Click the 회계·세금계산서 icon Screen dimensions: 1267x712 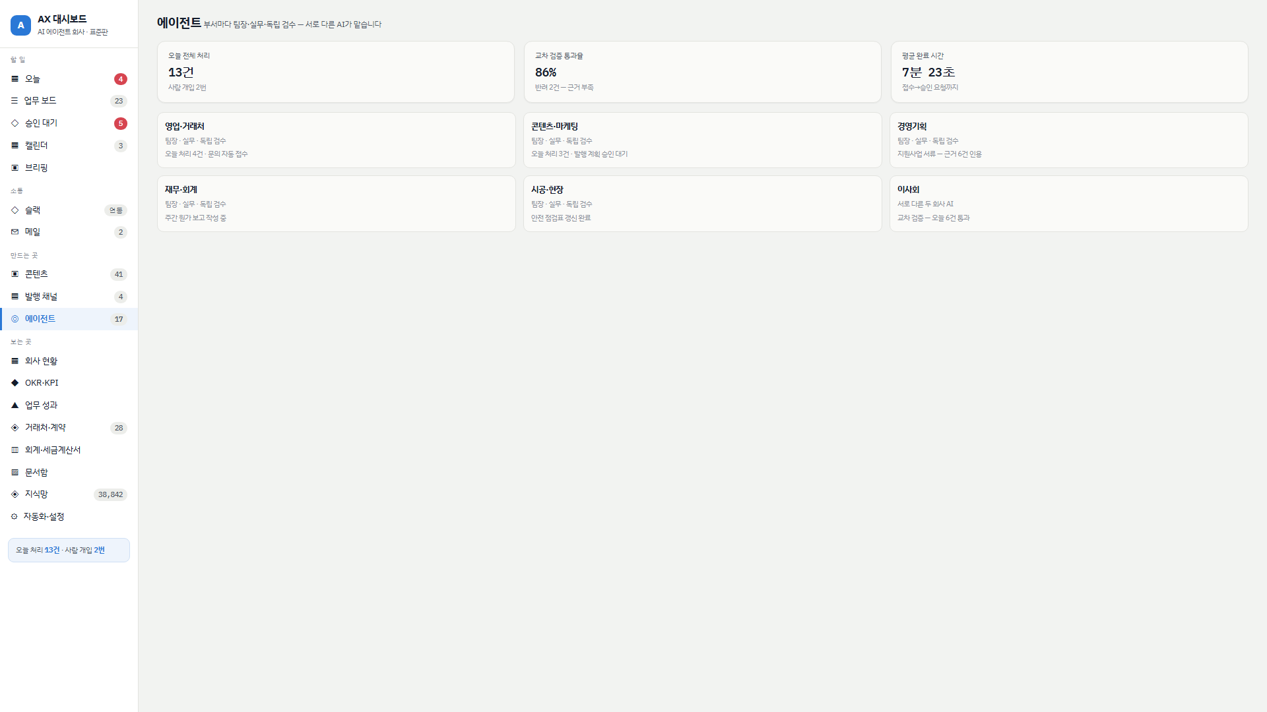click(x=15, y=450)
